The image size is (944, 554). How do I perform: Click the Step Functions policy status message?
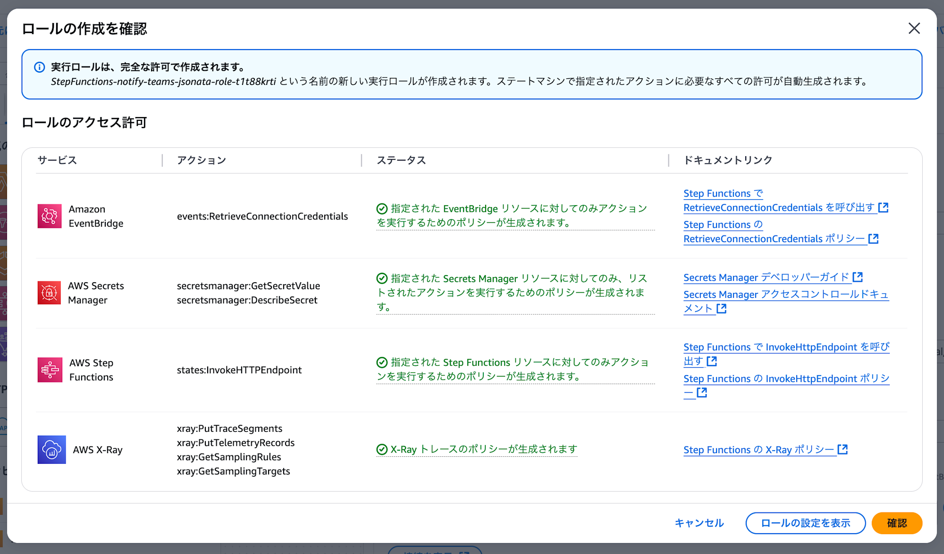(x=515, y=369)
